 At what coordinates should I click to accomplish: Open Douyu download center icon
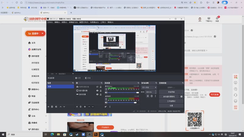(209, 19)
